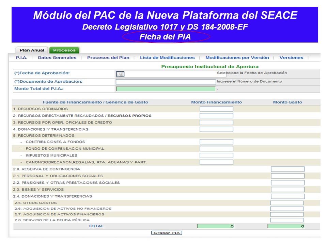The width and height of the screenshot is (327, 245).
Task: Click Personal y Obligaciones Sociales gasto field
Action: coord(287,176)
